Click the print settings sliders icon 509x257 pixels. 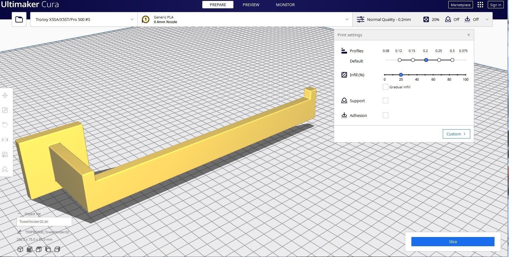point(360,19)
